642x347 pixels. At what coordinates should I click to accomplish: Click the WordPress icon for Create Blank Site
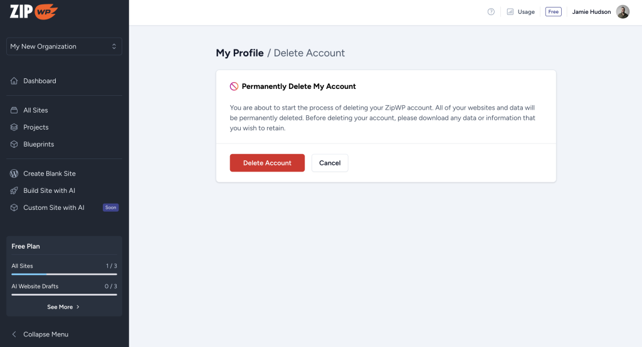[14, 173]
